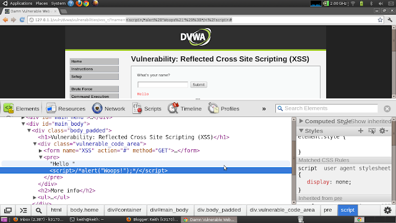Open the Elements panel icon
The width and height of the screenshot is (396, 223).
(9, 108)
